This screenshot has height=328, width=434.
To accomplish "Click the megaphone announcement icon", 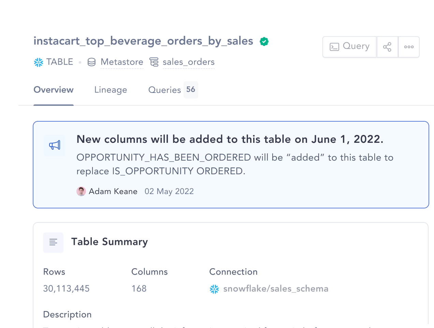I will point(55,145).
